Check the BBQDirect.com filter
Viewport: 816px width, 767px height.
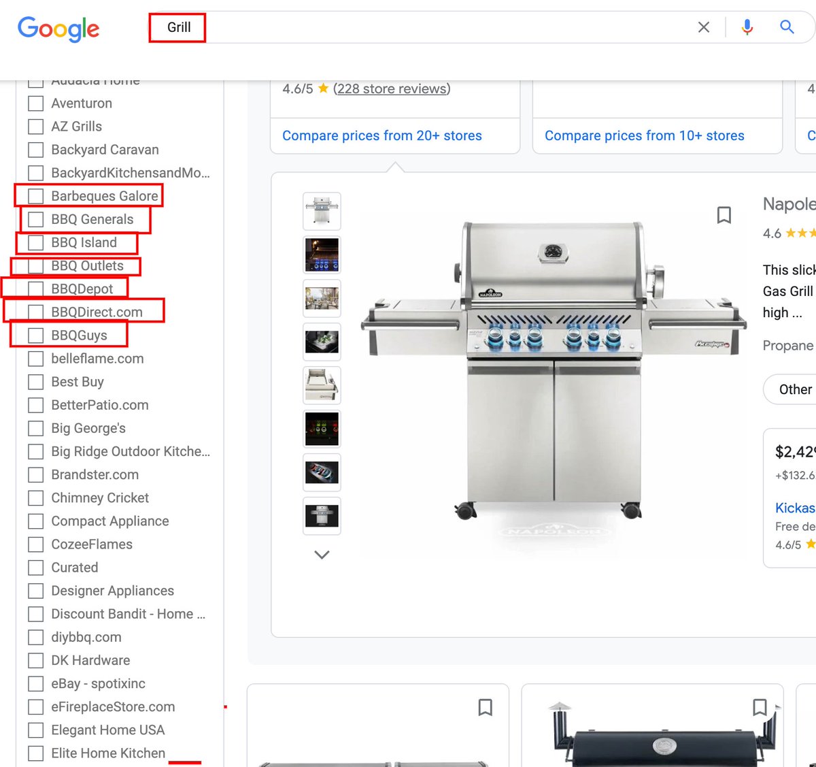(x=36, y=312)
